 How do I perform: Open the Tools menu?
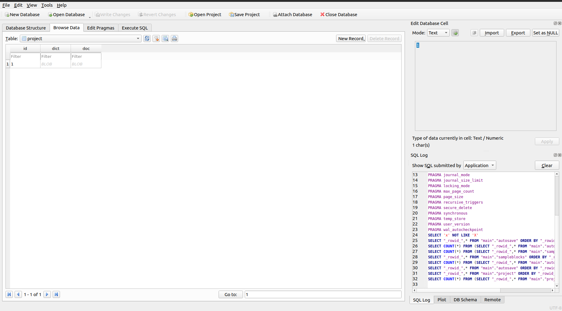tap(47, 5)
